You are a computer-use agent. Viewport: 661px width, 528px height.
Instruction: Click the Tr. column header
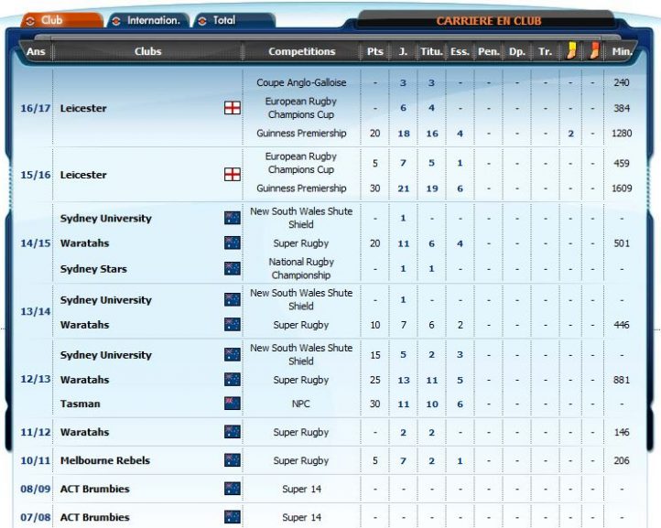pos(545,51)
